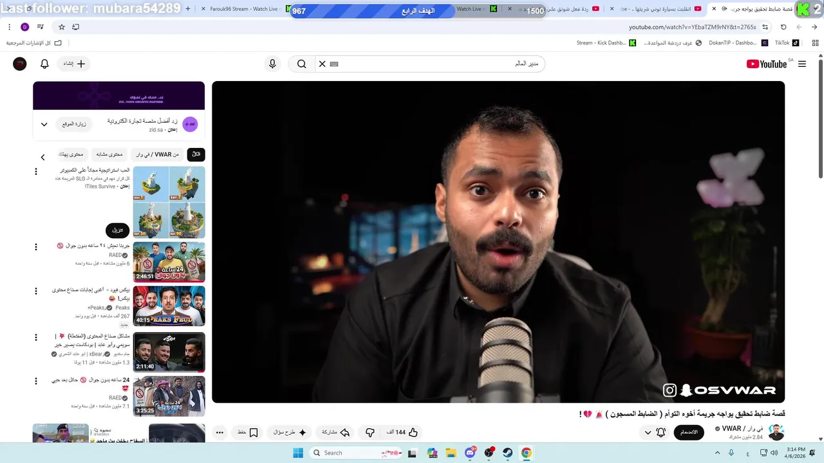
Task: Open Chrome media control icon
Action: click(41, 27)
